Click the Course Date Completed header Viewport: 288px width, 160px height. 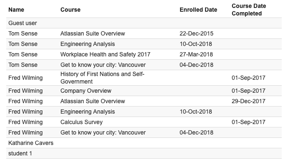click(x=249, y=10)
